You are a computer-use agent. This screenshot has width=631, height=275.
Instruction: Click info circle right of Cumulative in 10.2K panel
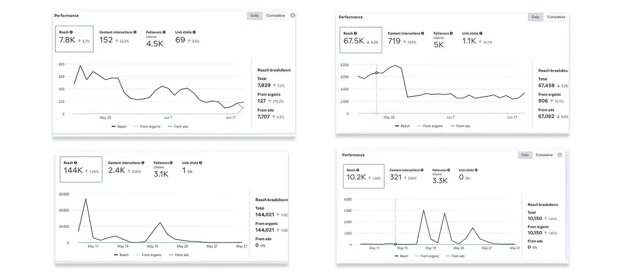[560, 155]
